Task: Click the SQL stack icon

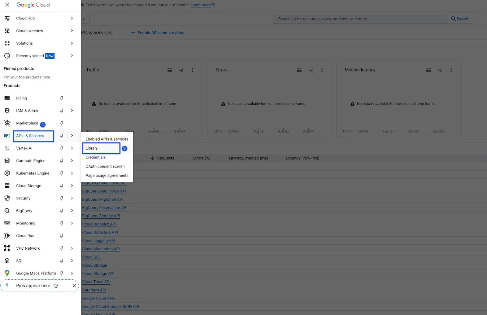Action: [7, 261]
